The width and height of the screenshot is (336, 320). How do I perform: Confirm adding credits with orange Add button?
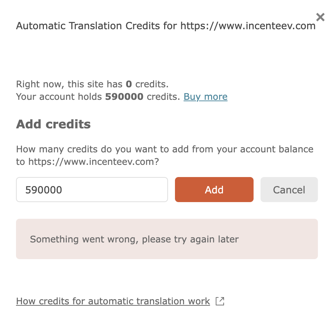pos(214,190)
